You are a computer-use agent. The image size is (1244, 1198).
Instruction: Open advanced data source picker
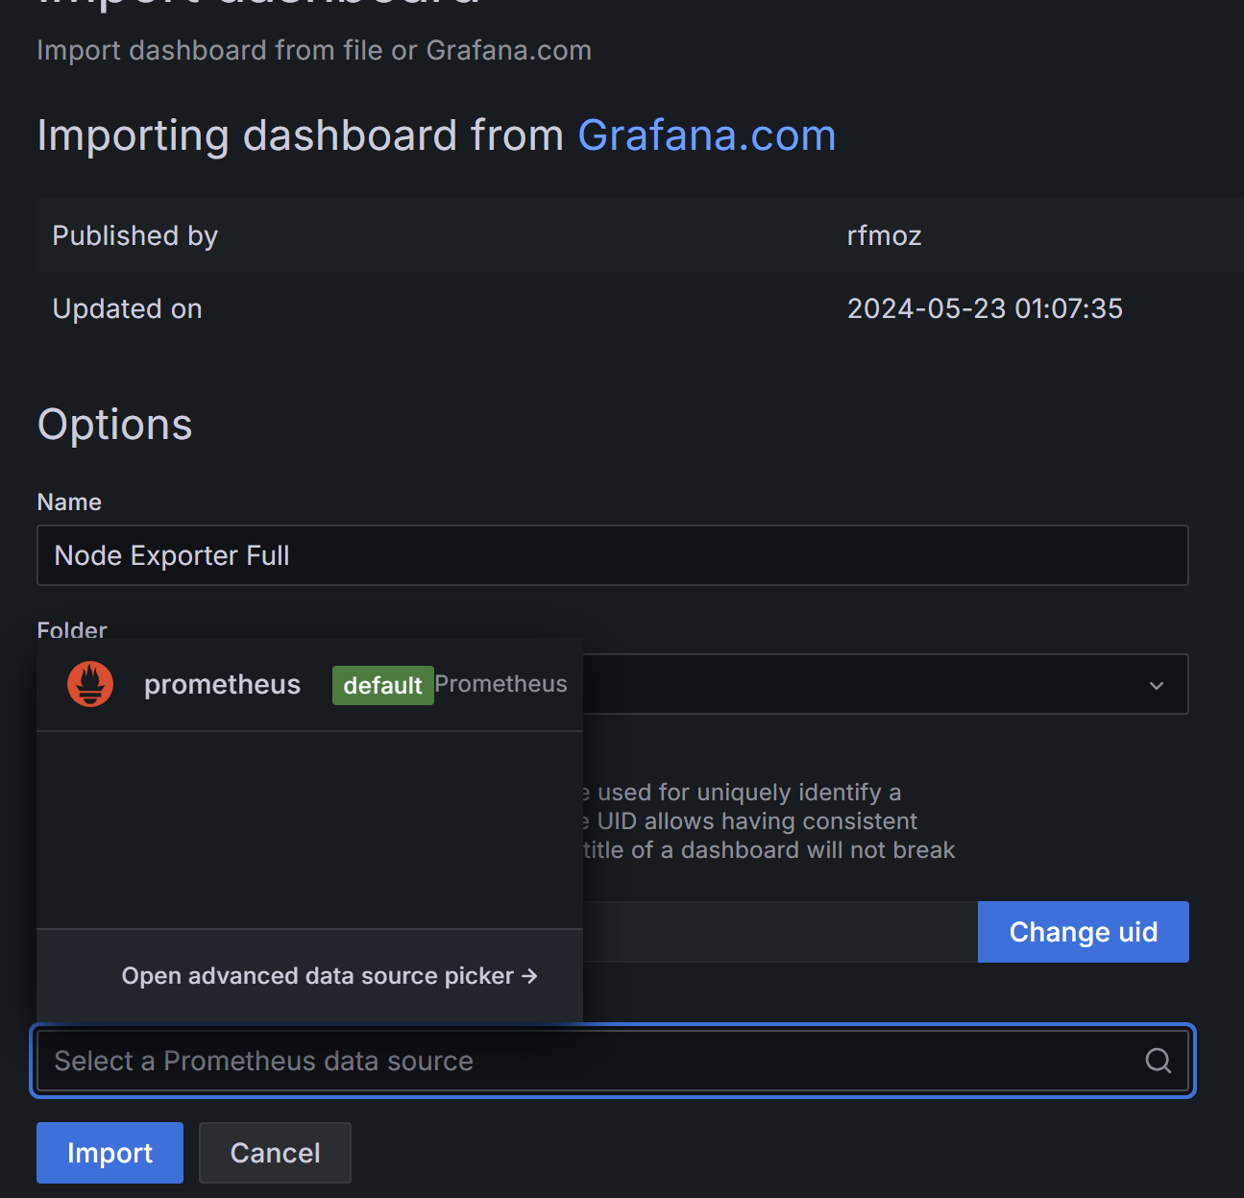(x=329, y=976)
